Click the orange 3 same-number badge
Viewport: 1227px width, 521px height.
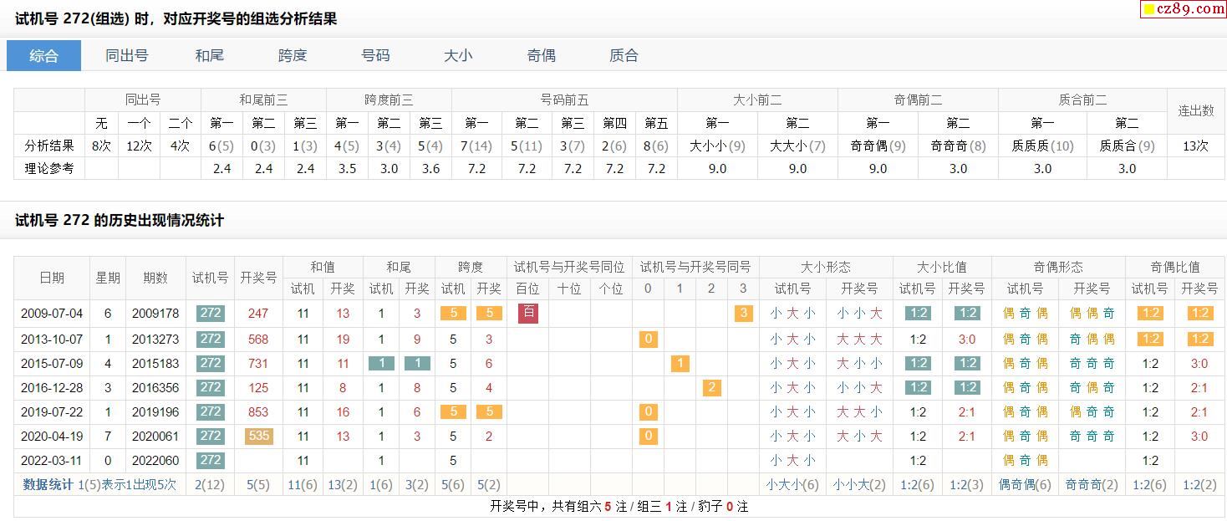point(743,314)
